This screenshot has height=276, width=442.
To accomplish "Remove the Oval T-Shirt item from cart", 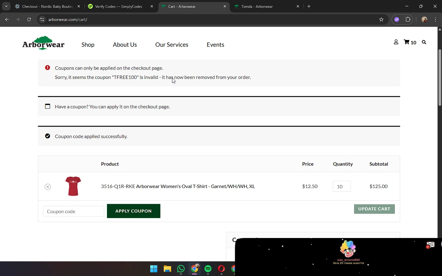I will (48, 187).
